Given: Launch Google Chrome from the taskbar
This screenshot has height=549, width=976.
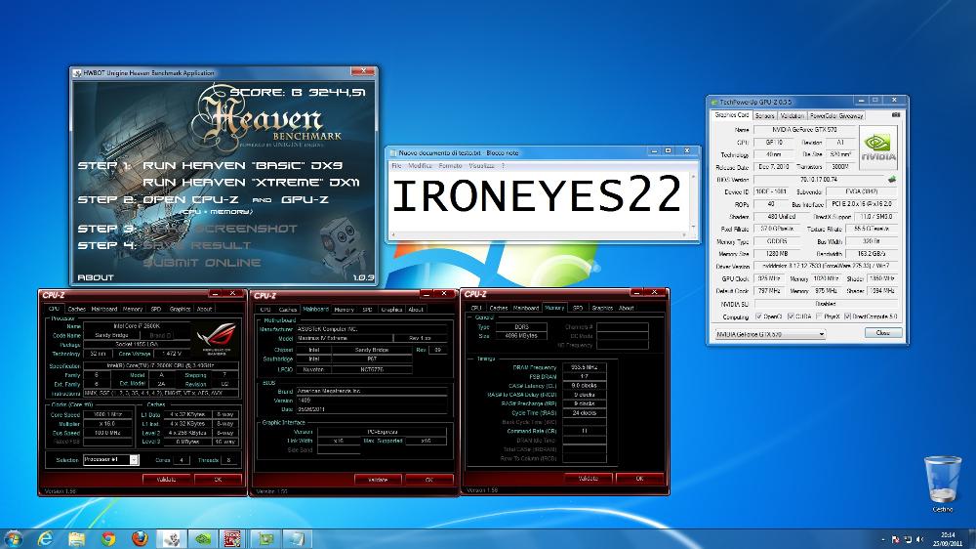Looking at the screenshot, I should [x=108, y=538].
